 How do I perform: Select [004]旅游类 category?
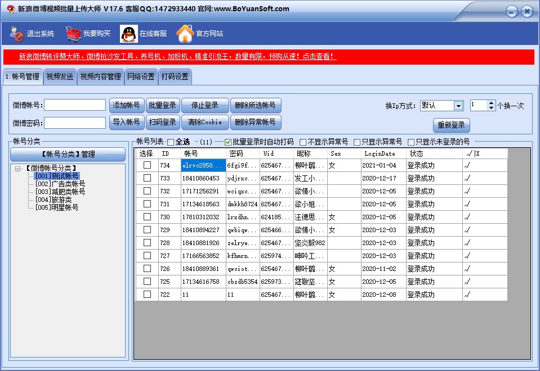coord(53,200)
